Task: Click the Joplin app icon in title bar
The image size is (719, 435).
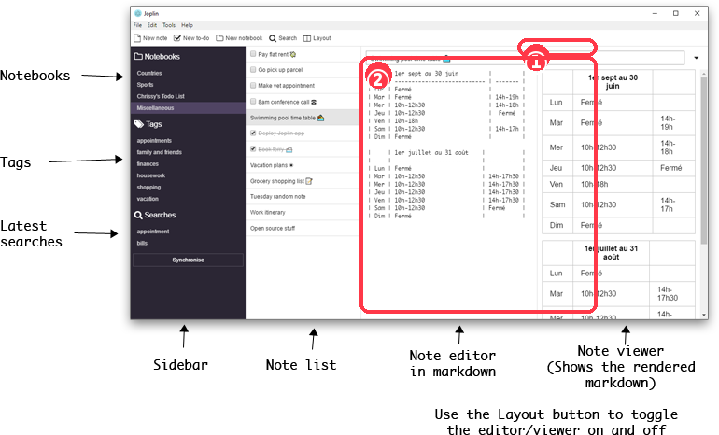Action: click(138, 13)
